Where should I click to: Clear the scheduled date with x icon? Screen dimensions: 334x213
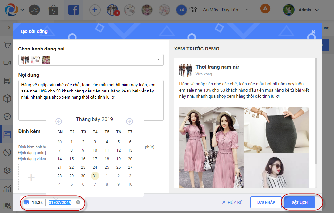click(78, 202)
